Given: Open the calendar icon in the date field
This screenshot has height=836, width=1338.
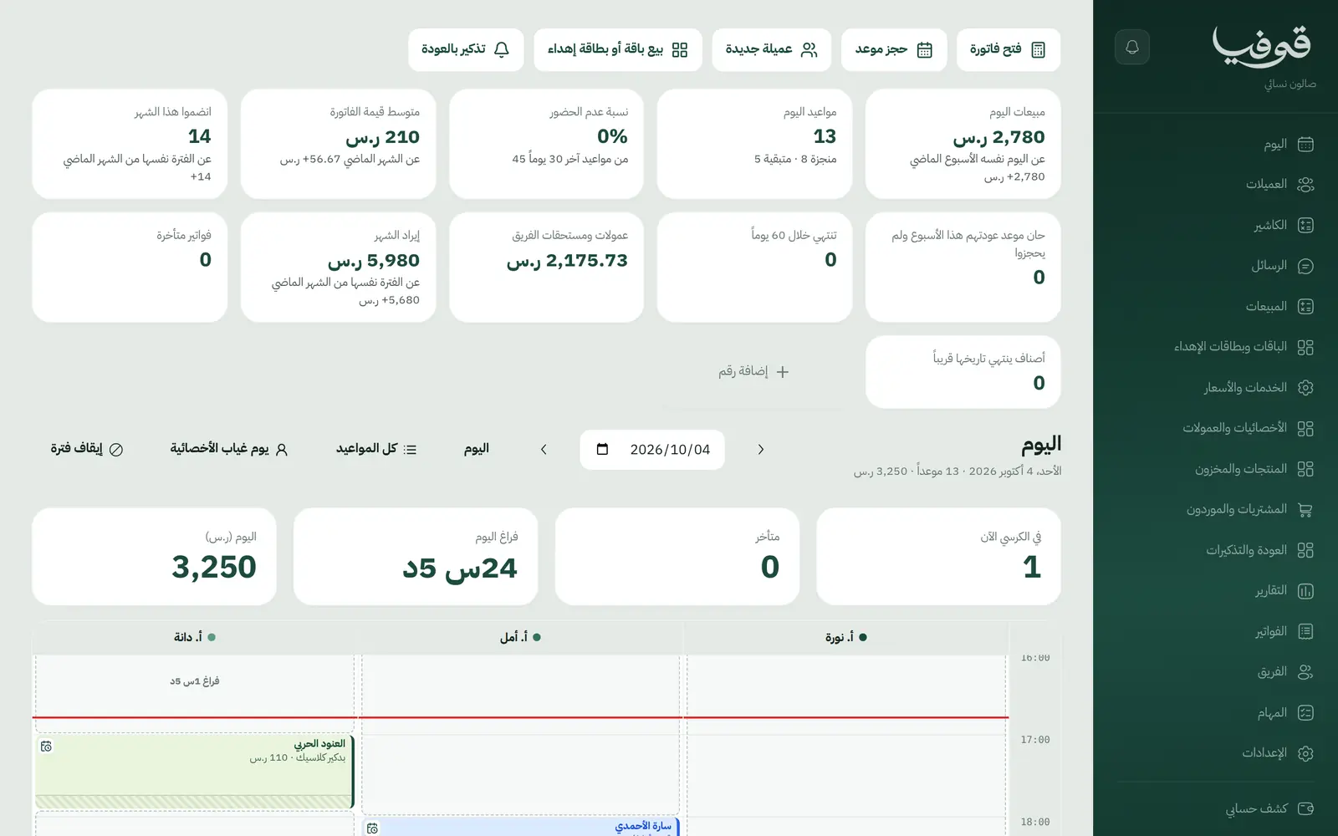Looking at the screenshot, I should click(602, 450).
